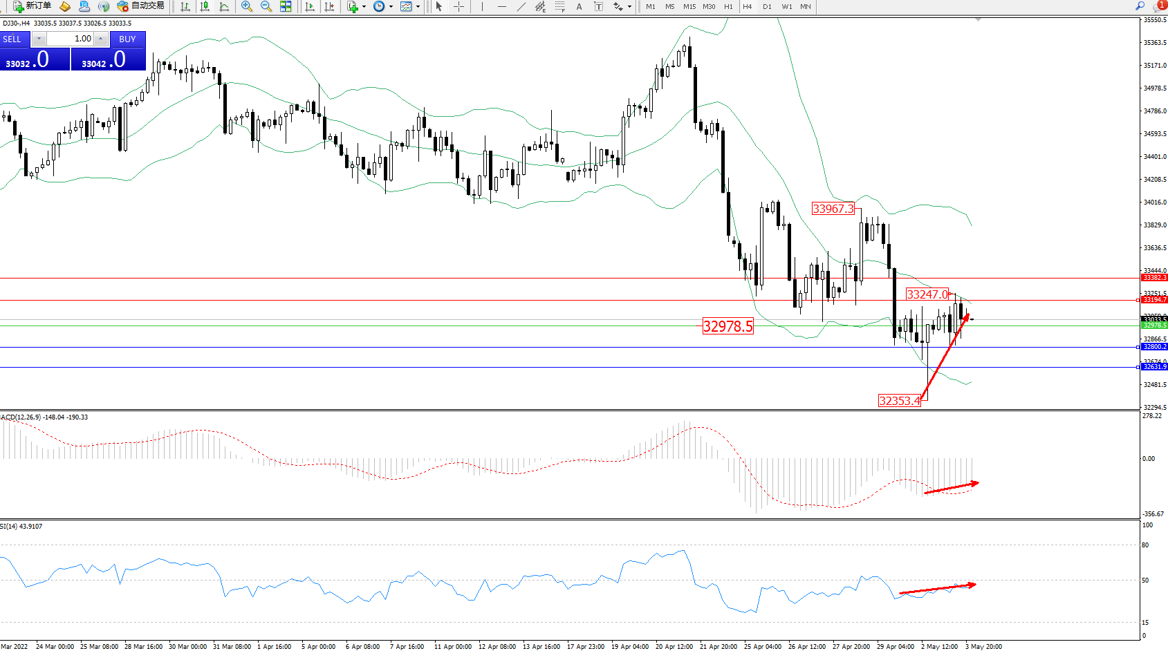
Task: Select the text label tool
Action: coord(580,6)
